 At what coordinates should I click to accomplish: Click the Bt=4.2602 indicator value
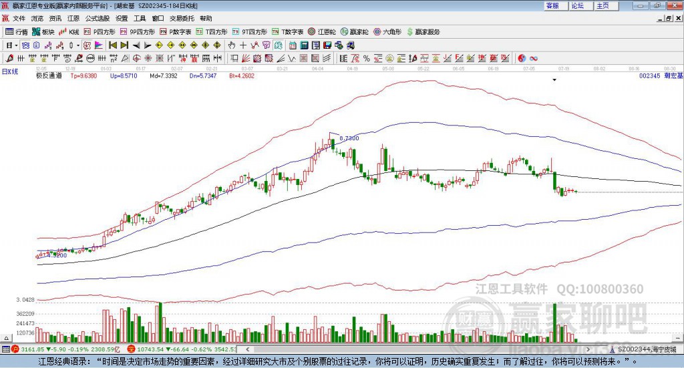coord(242,76)
